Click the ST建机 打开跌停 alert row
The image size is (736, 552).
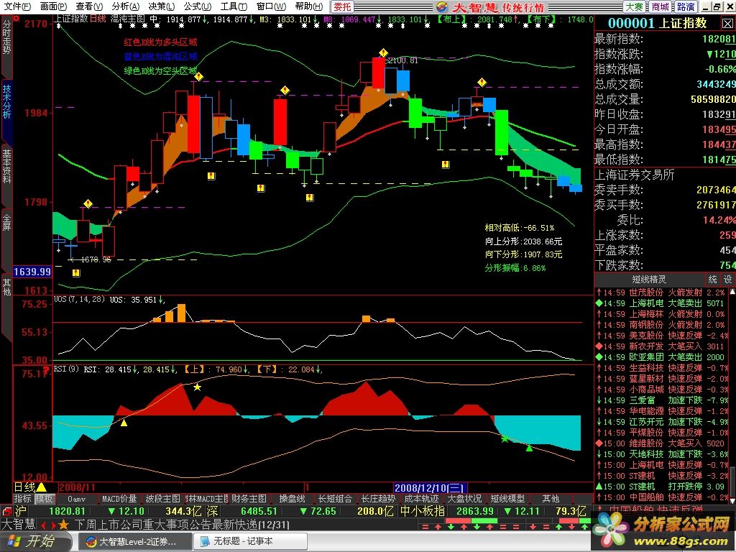pos(661,487)
